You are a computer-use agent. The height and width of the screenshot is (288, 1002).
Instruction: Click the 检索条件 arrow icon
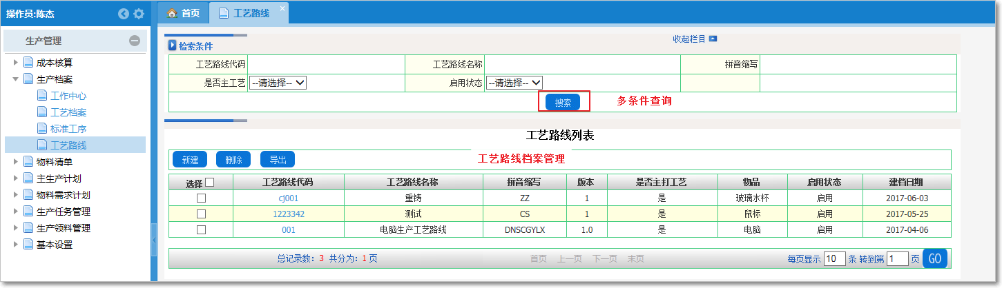point(173,46)
